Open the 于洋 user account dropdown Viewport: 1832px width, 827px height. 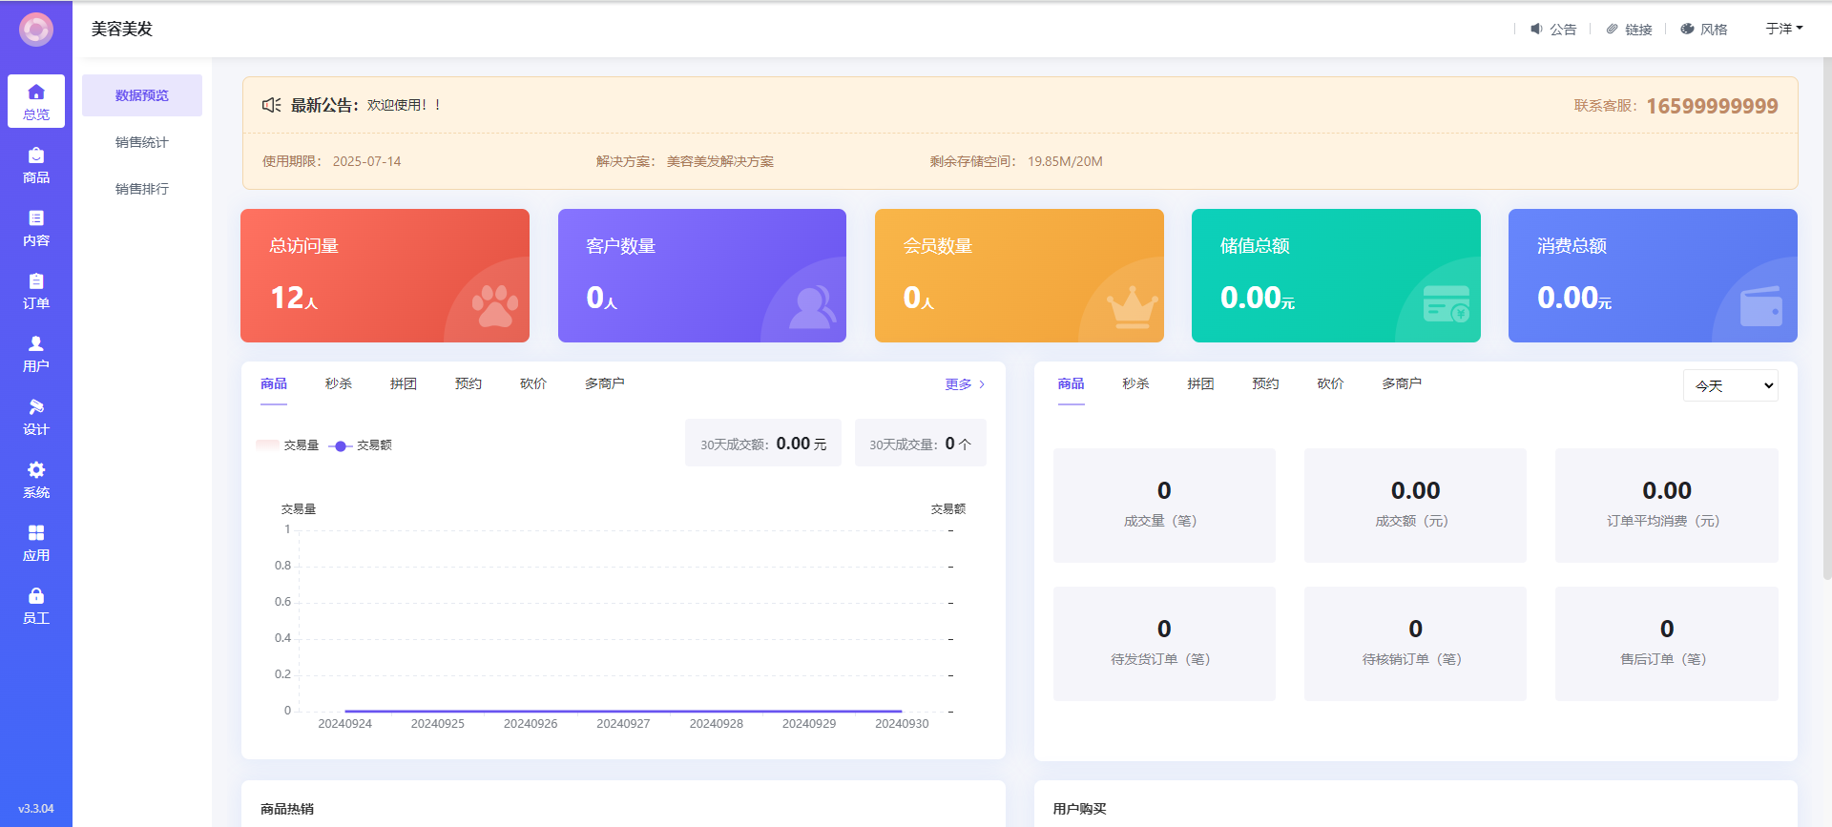tap(1783, 29)
